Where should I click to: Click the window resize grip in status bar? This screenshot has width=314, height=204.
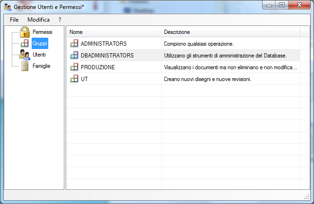[x=306, y=196]
